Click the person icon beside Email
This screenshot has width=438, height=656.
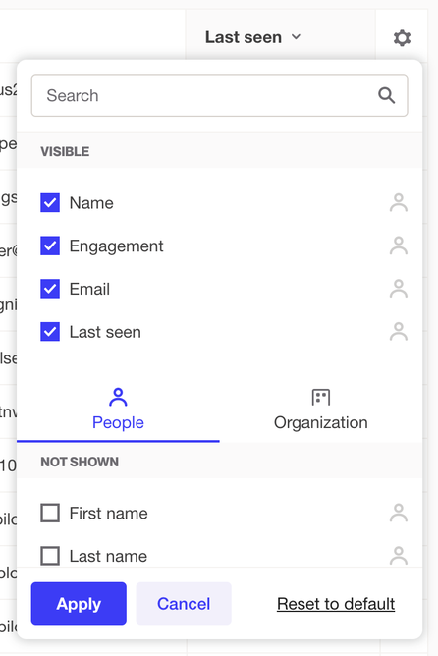click(x=399, y=289)
